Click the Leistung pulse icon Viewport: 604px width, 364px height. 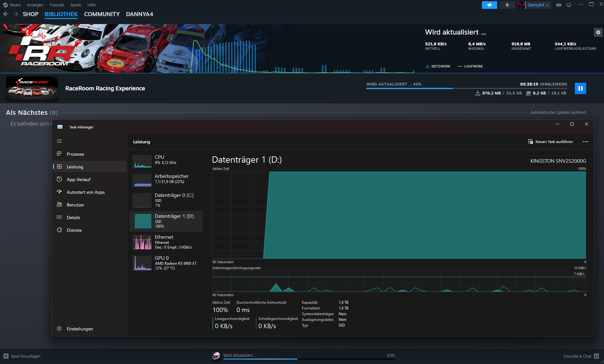tap(59, 166)
